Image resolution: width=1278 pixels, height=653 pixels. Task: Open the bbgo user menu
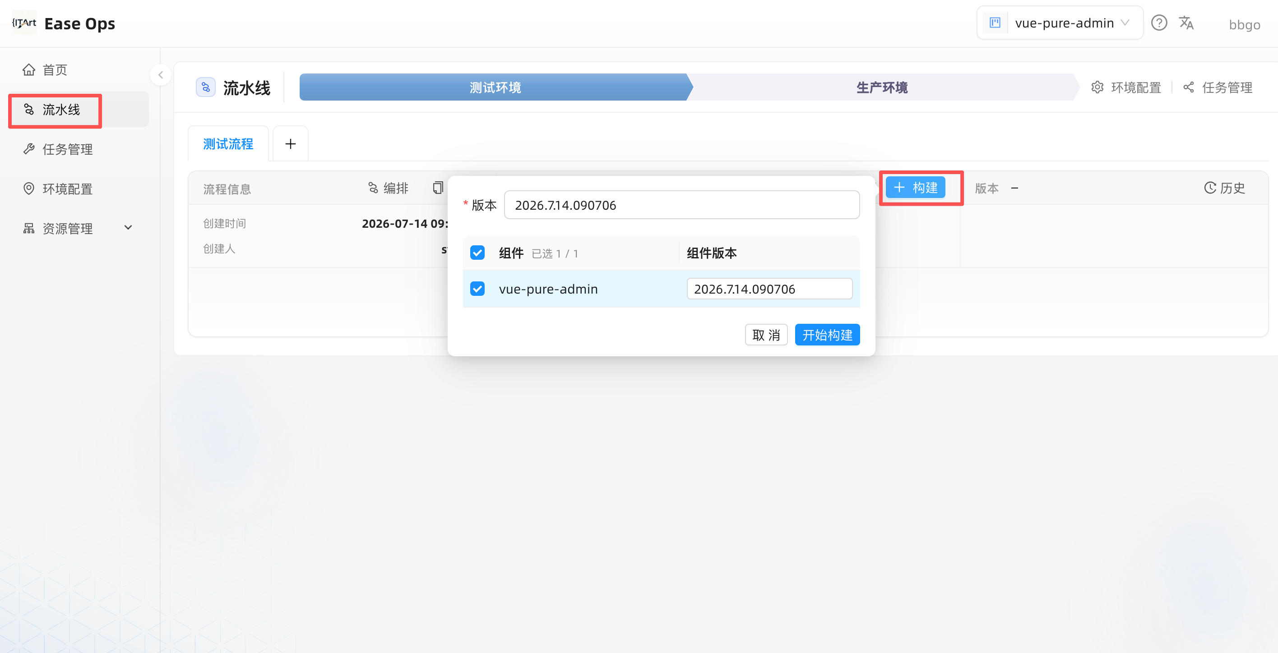1244,24
